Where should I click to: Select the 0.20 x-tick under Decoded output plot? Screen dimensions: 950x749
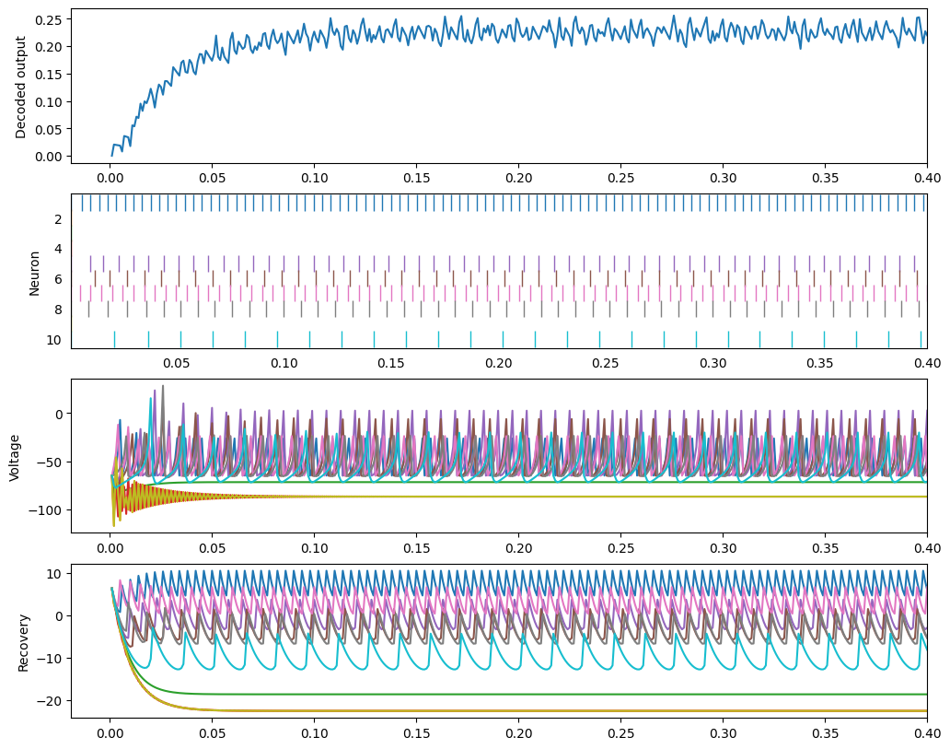(518, 178)
